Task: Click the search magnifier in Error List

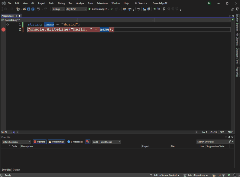Action: click(x=230, y=142)
